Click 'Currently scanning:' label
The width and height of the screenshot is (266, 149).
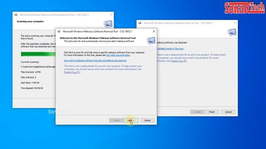(x=30, y=62)
